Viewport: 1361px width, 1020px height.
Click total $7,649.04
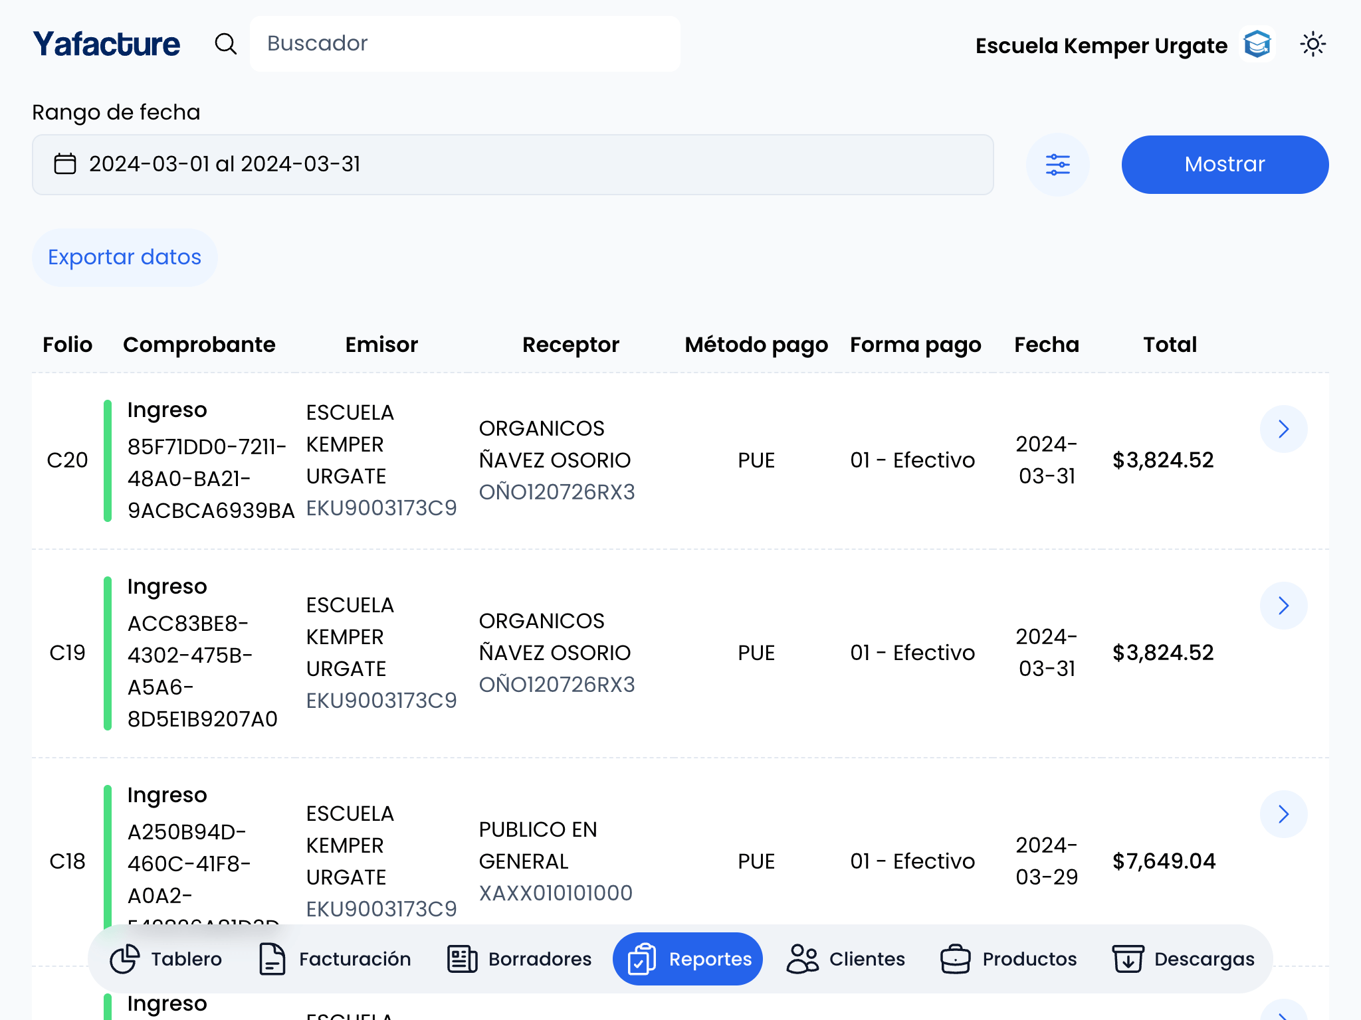coord(1164,861)
